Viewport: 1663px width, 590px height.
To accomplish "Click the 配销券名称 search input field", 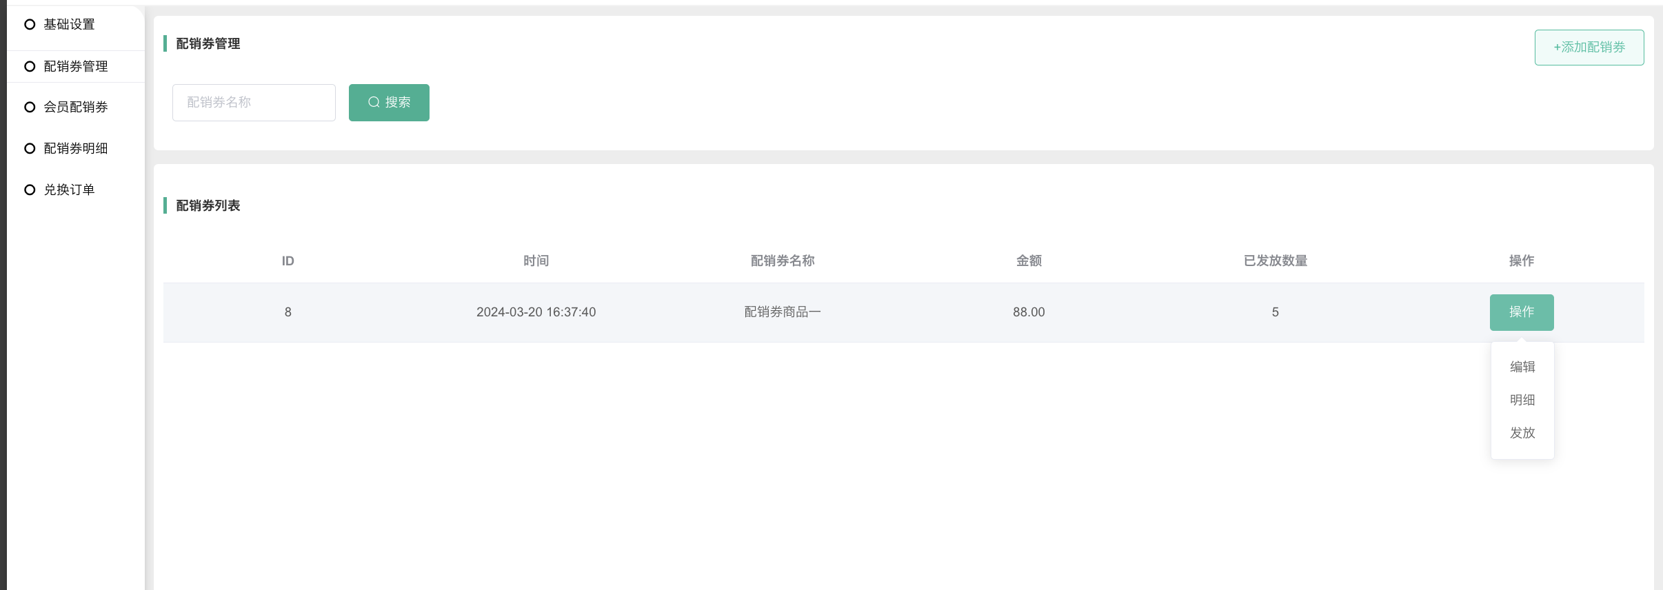I will [x=254, y=103].
